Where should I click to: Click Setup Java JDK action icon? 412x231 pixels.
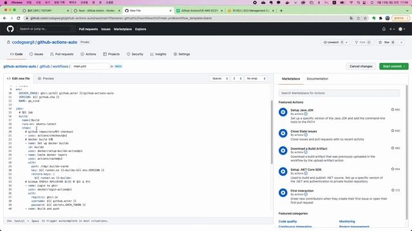click(283, 112)
